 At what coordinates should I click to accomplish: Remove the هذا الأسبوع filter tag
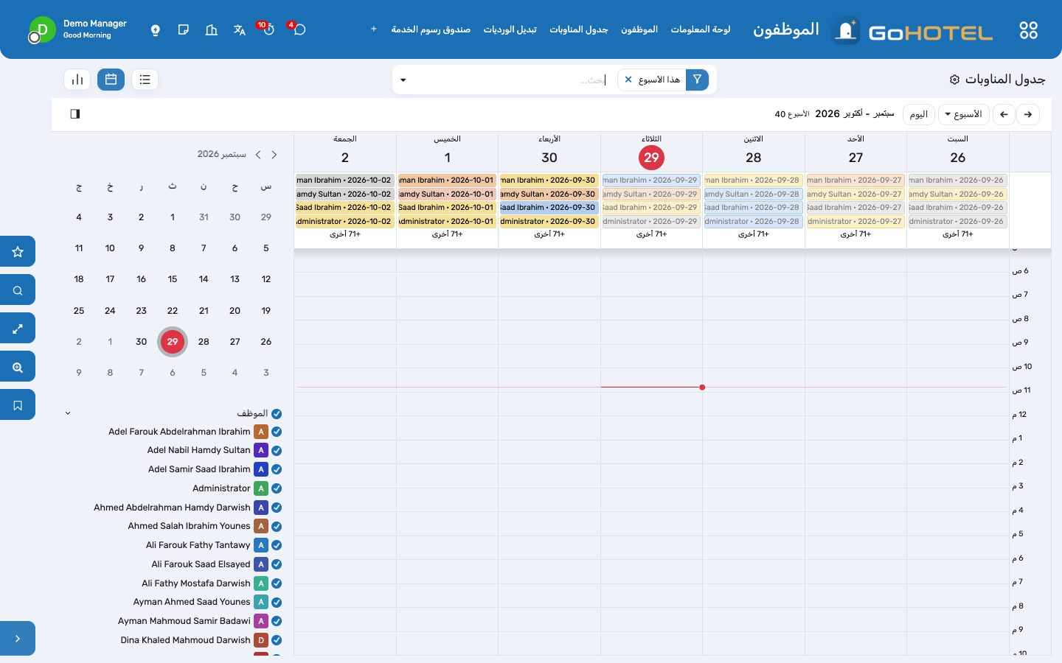click(628, 80)
